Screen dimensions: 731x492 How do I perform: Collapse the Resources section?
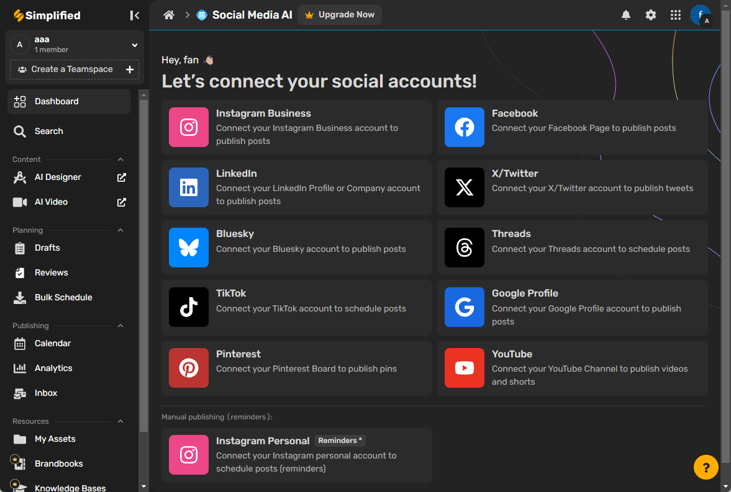[120, 421]
